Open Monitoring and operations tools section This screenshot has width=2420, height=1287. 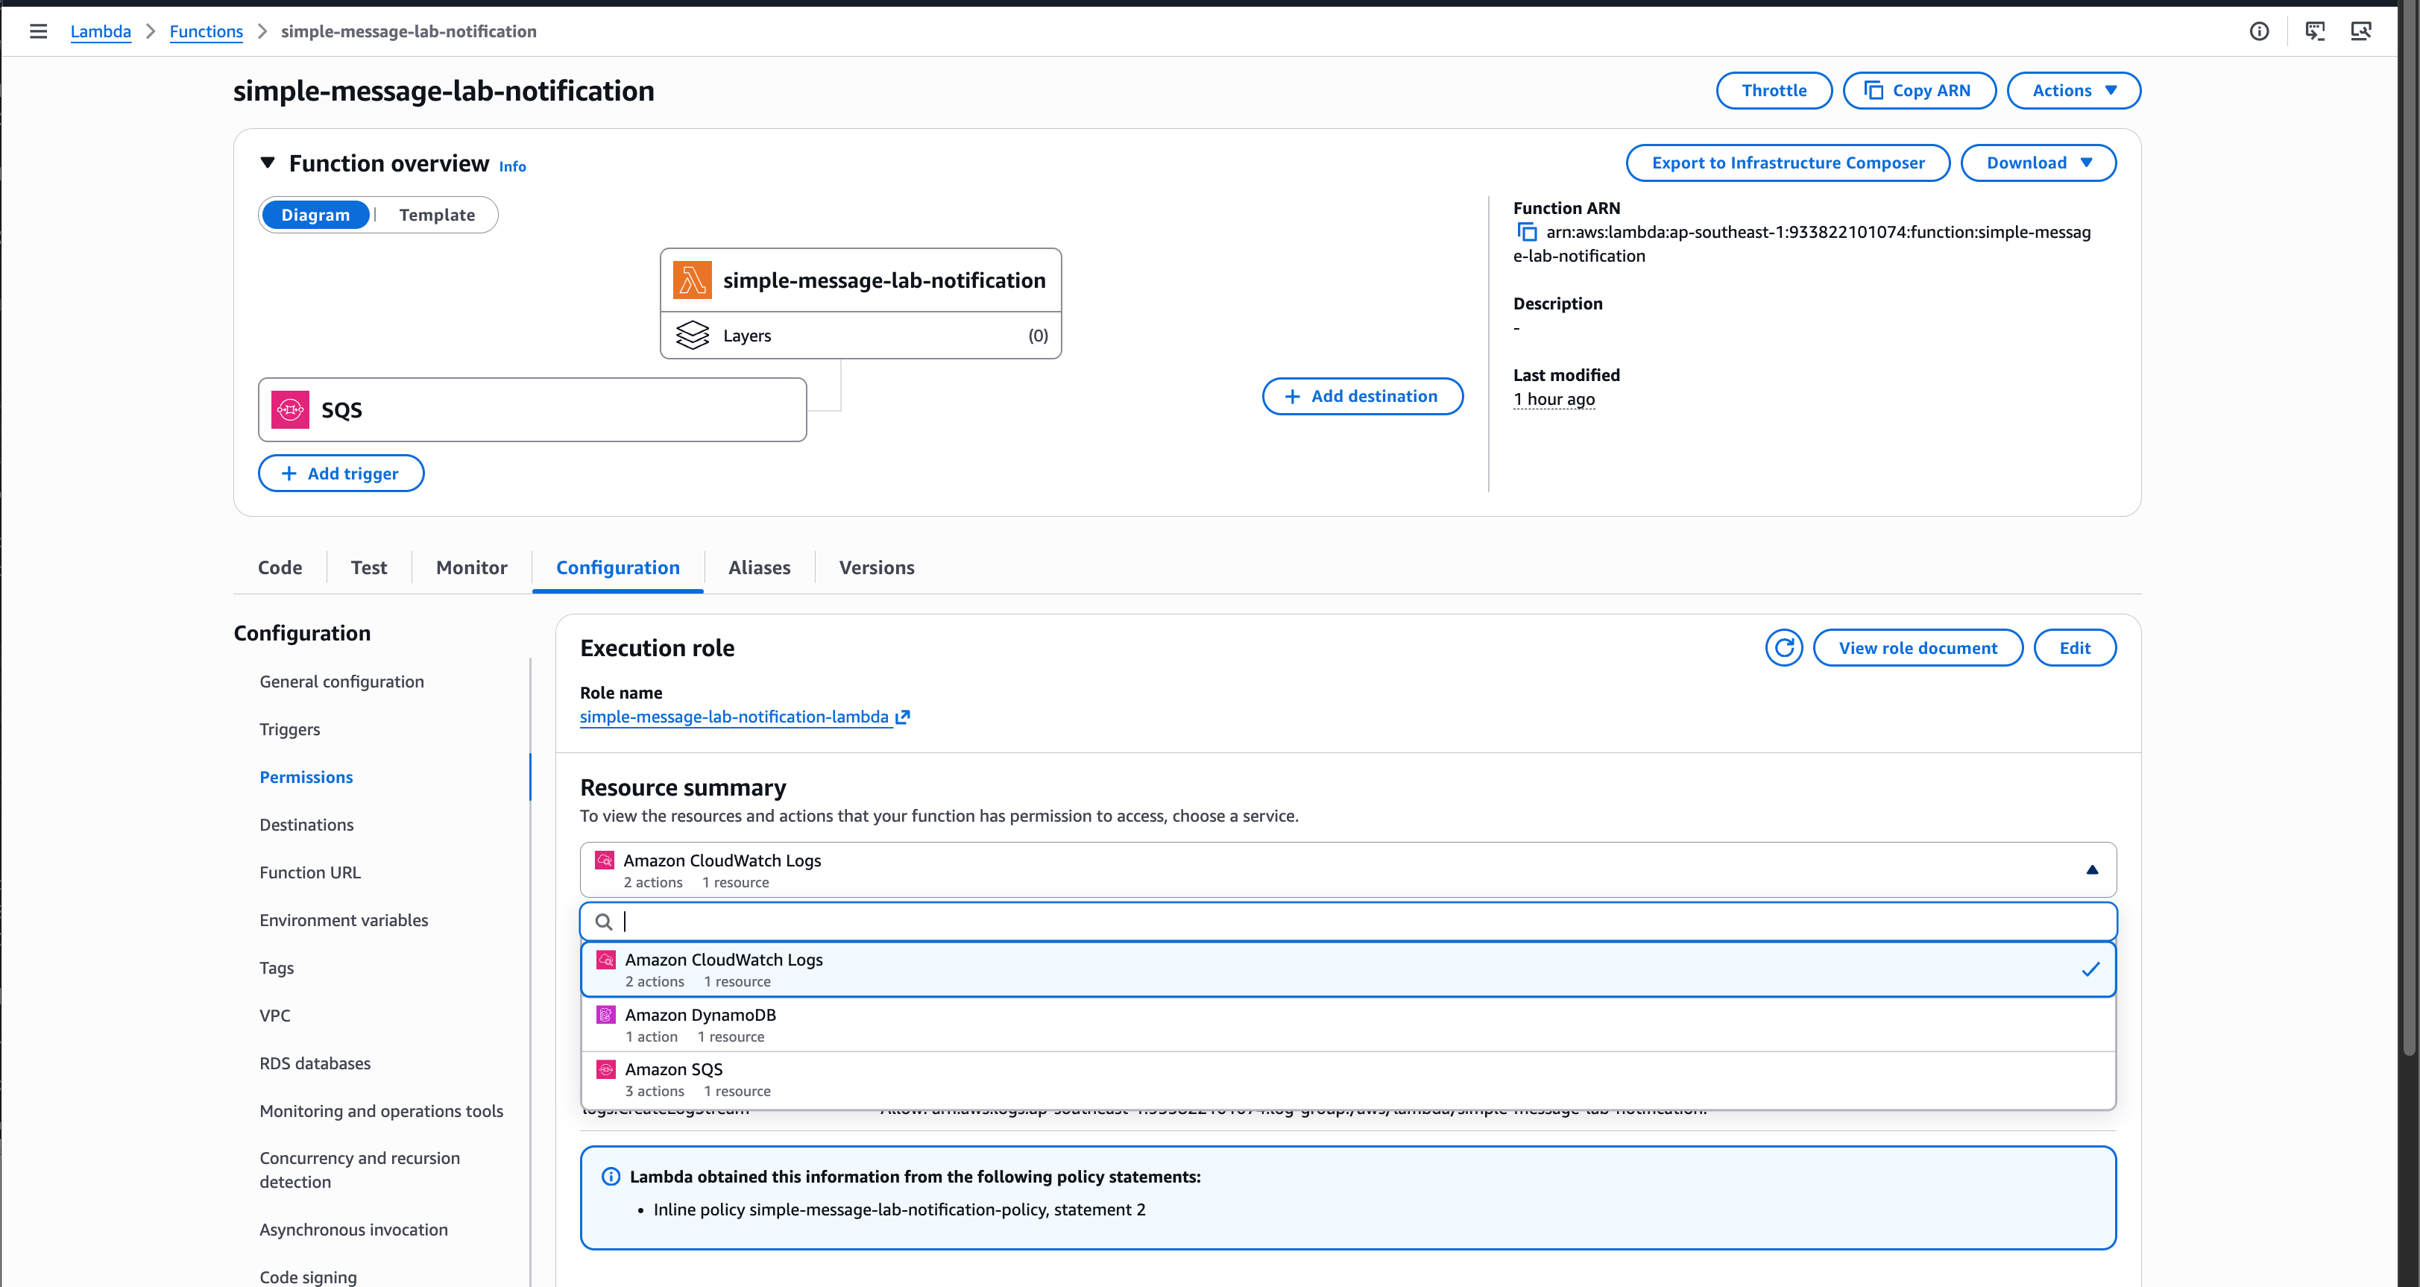[380, 1111]
